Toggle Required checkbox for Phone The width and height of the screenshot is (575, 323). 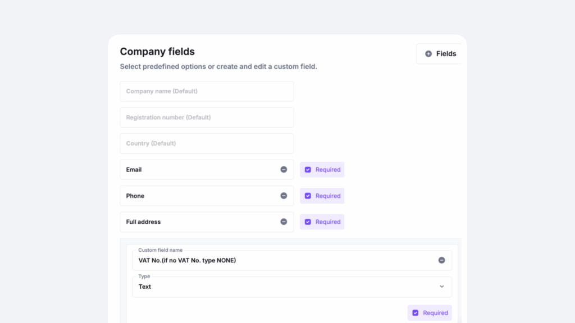click(308, 196)
